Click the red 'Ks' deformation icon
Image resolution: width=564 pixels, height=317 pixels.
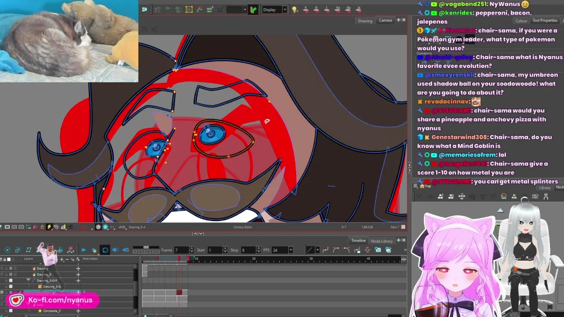click(338, 10)
